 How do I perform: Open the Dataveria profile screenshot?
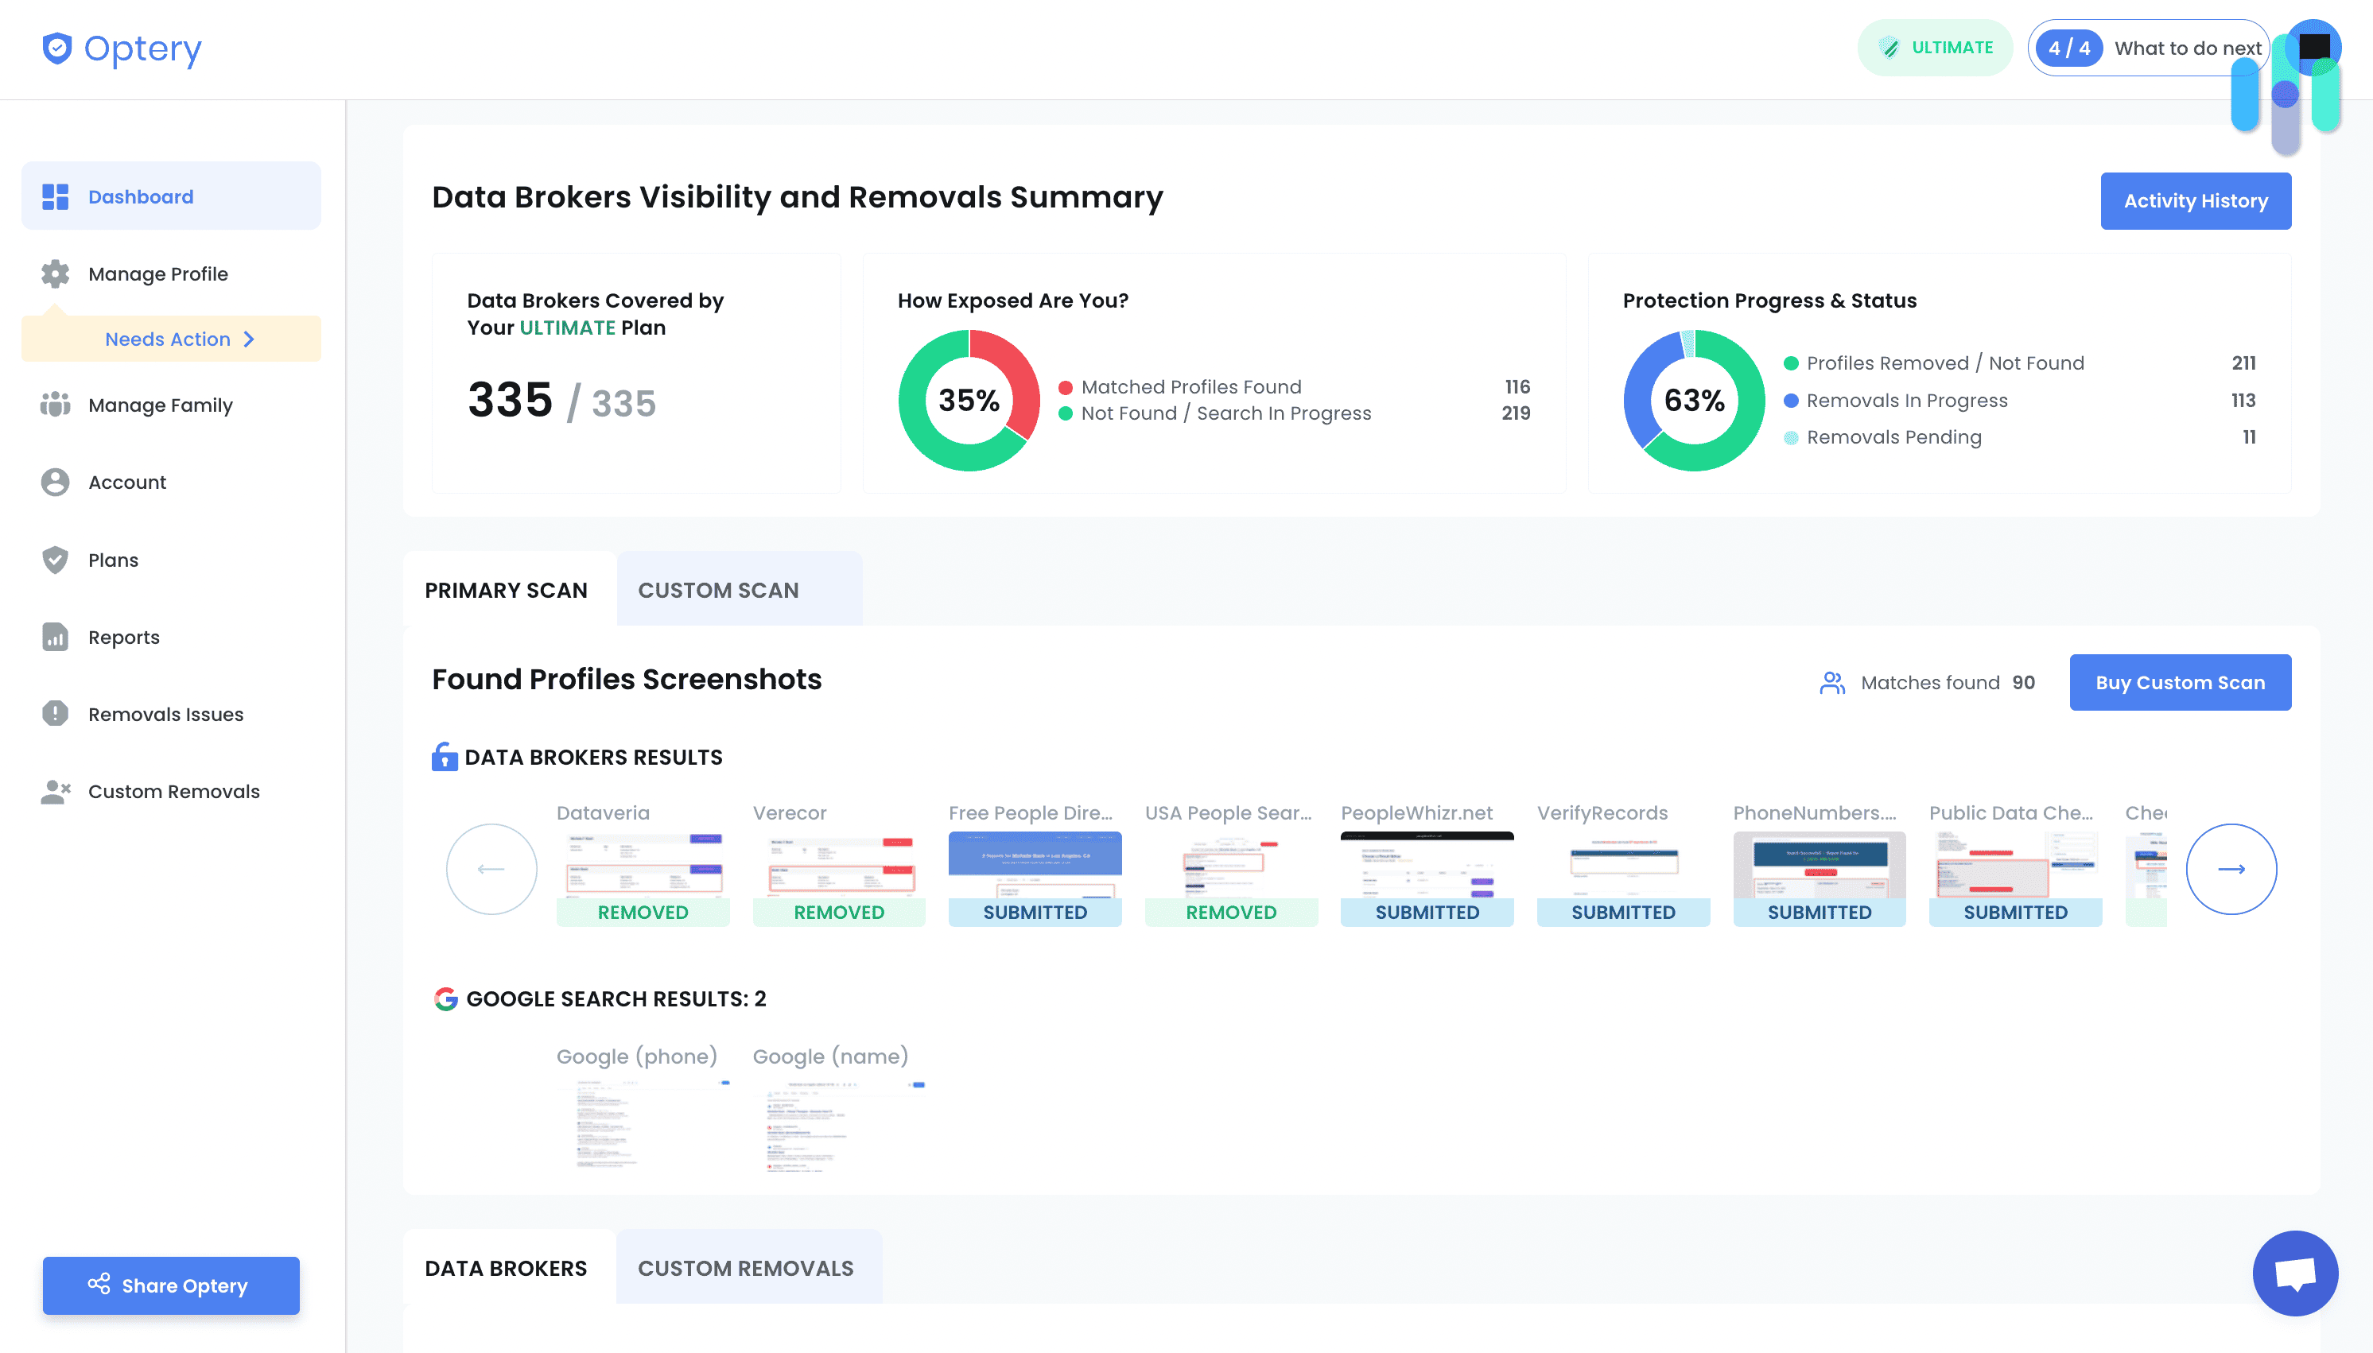(643, 864)
